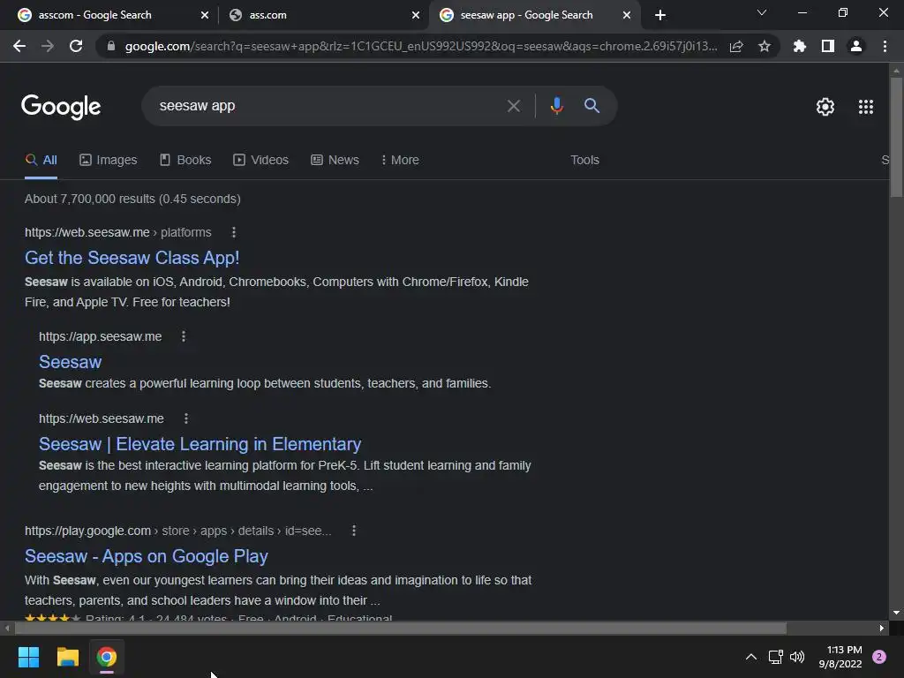The width and height of the screenshot is (904, 678).
Task: Open the clock and date panel
Action: tap(840, 657)
